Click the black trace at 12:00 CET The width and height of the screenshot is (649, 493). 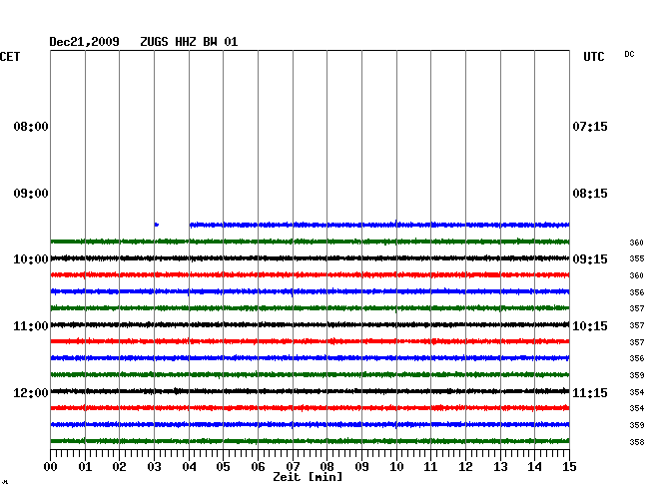coord(310,391)
